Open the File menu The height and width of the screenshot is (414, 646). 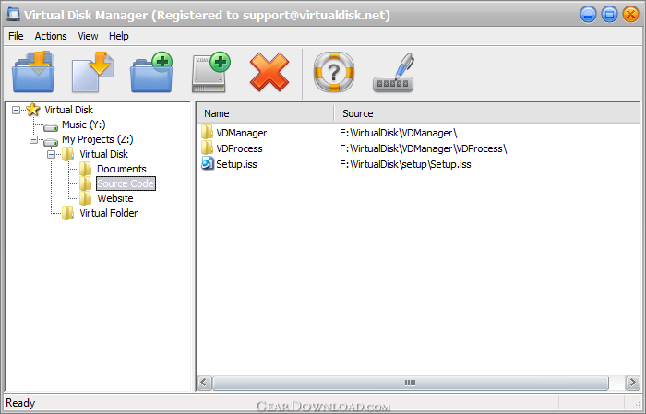16,36
